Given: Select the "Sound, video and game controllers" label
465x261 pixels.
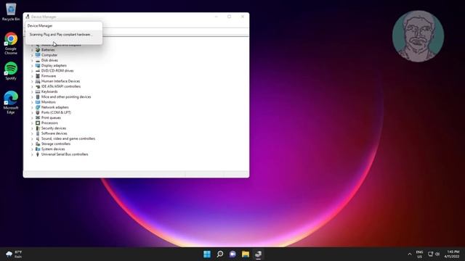Looking at the screenshot, I should (x=68, y=138).
